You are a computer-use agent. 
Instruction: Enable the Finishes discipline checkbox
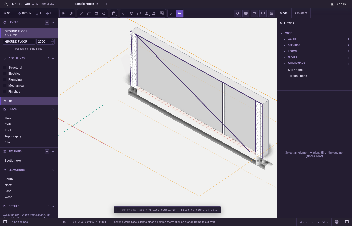tap(5, 92)
